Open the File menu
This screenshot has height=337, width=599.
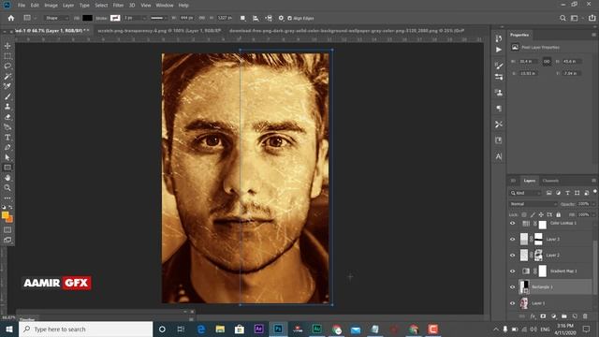tap(22, 6)
